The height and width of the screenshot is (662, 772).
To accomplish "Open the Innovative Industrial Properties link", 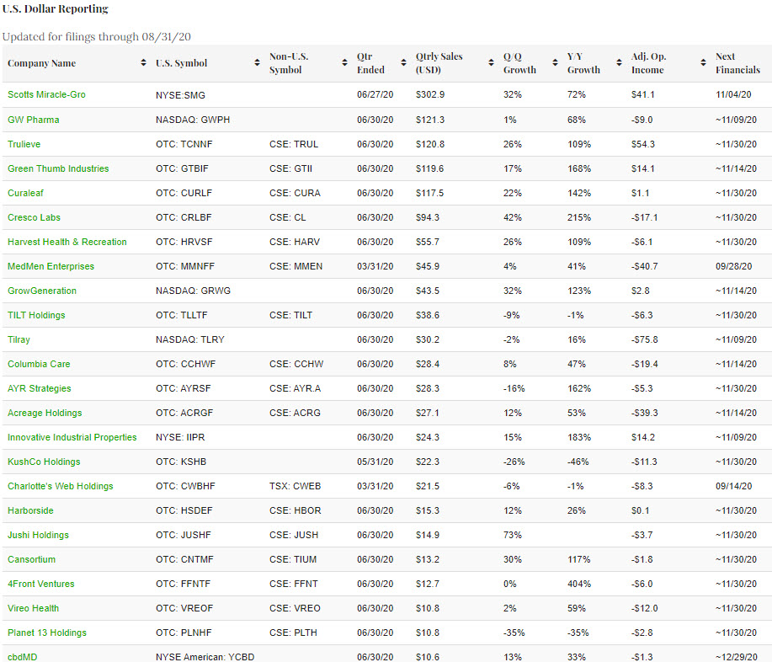I will 72,437.
